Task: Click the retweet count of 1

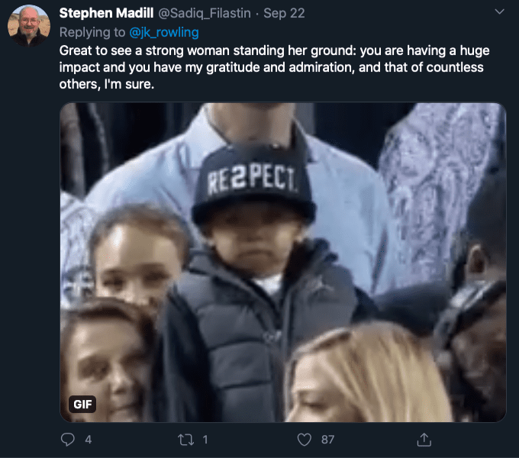Action: pos(205,440)
